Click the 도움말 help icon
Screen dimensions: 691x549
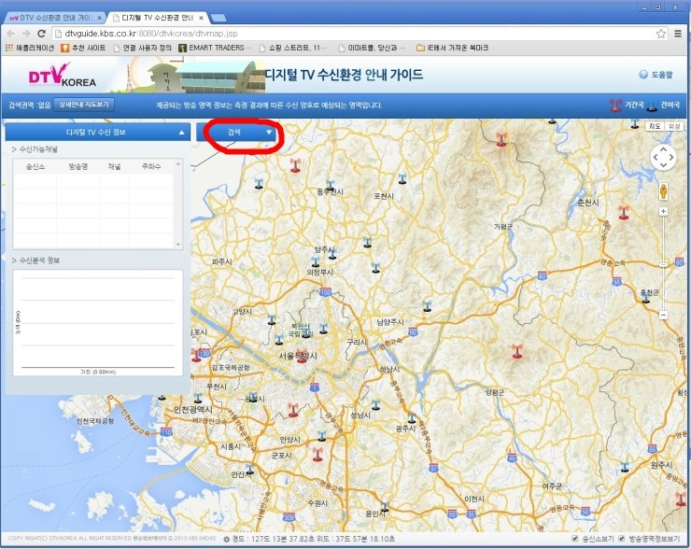(x=643, y=74)
